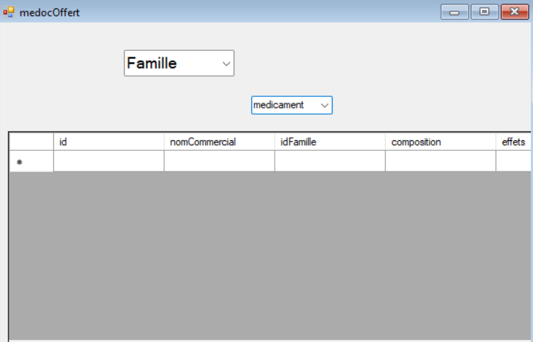Select the empty nomCommercial cell
Image resolution: width=533 pixels, height=342 pixels.
(219, 161)
